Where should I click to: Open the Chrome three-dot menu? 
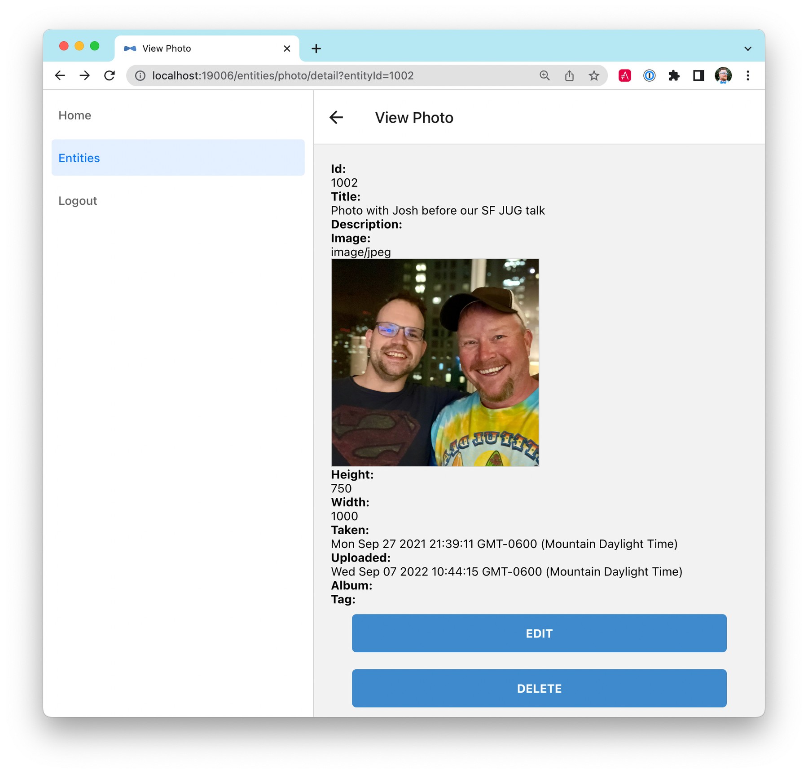point(748,75)
